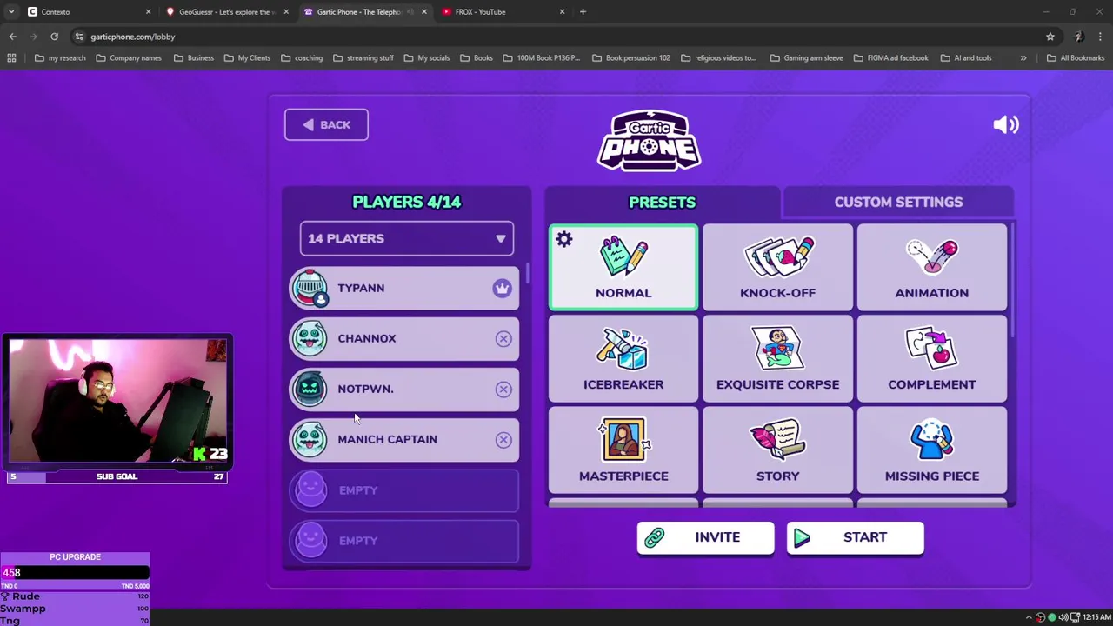Click the volume icon in the system tray
The image size is (1113, 626).
[1063, 617]
